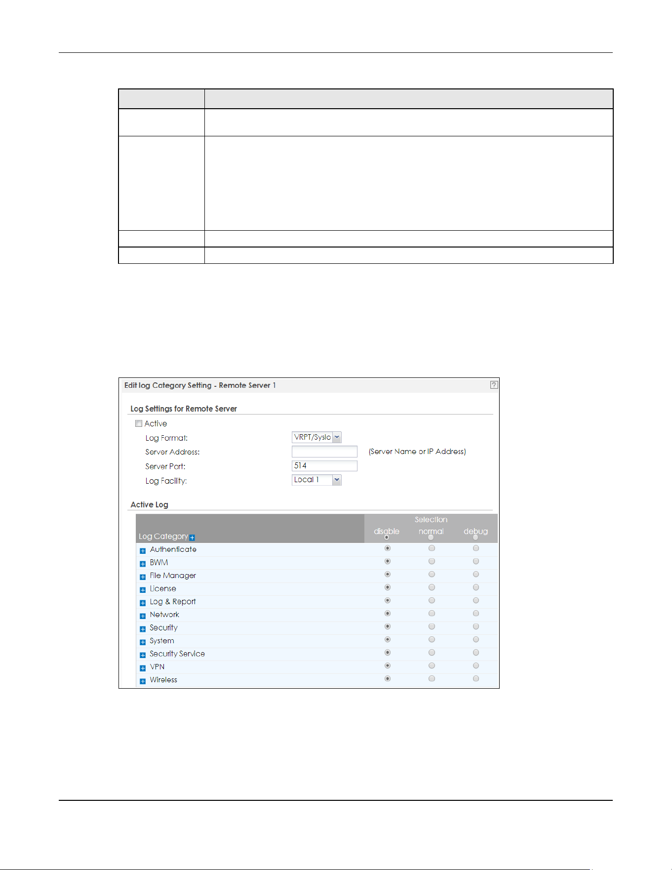Viewport: 672px width, 870px height.
Task: Set Authenticate to normal
Action: pos(432,548)
